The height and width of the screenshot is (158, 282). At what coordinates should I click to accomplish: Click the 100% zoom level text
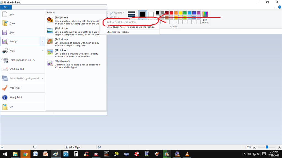248,147
